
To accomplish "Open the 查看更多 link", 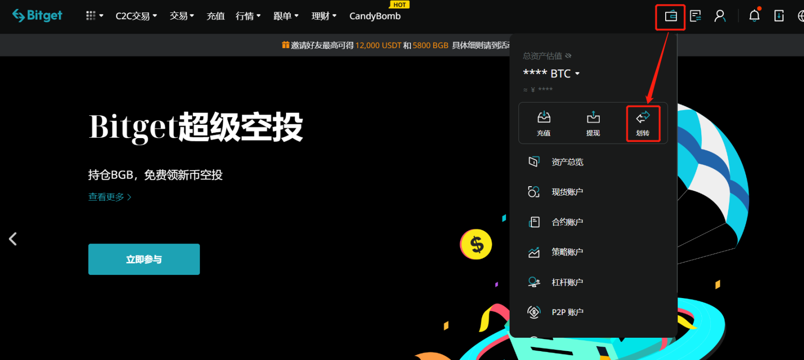I will pyautogui.click(x=110, y=197).
